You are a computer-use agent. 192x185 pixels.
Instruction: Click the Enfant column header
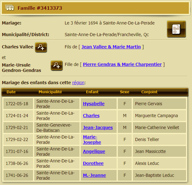[92, 92]
